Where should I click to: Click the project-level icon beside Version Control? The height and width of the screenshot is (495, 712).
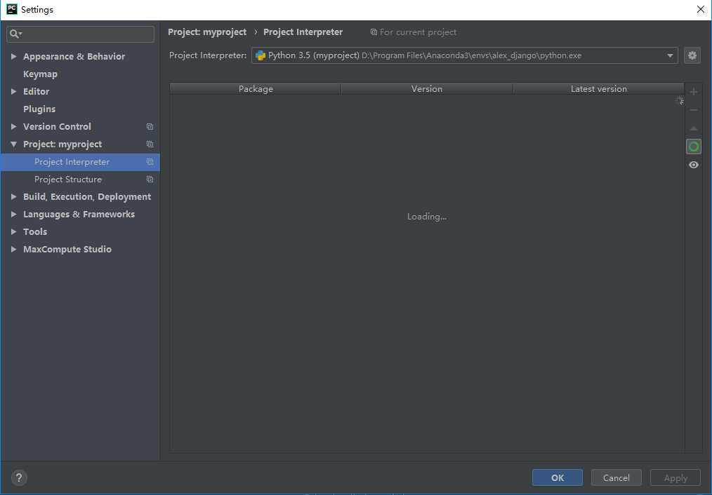[x=150, y=126]
